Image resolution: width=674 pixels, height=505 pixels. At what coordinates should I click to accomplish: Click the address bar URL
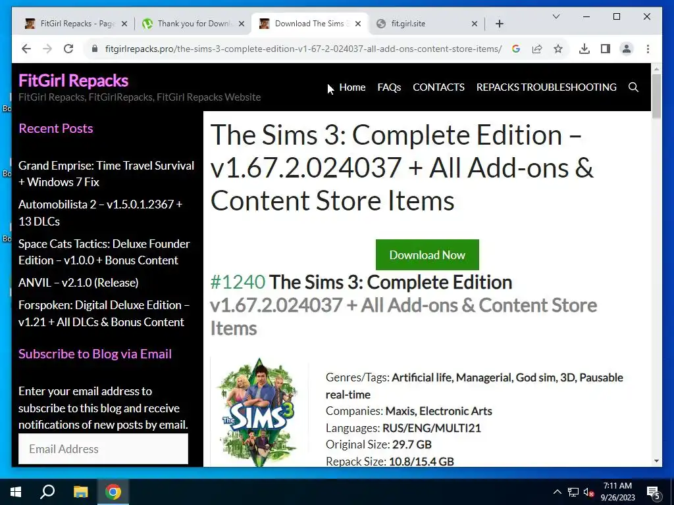(303, 49)
